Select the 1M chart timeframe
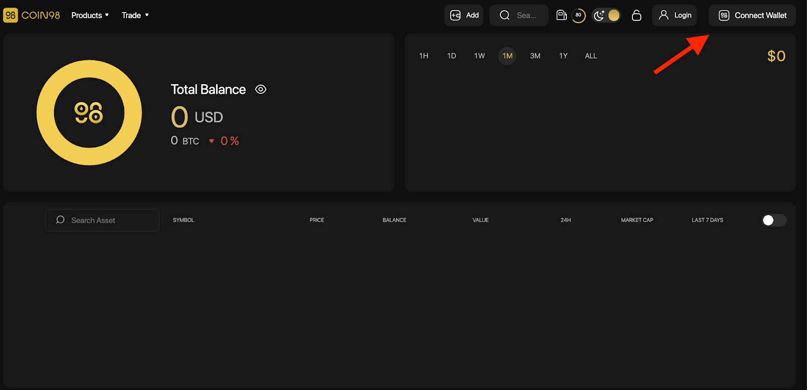Image resolution: width=807 pixels, height=390 pixels. coord(507,55)
